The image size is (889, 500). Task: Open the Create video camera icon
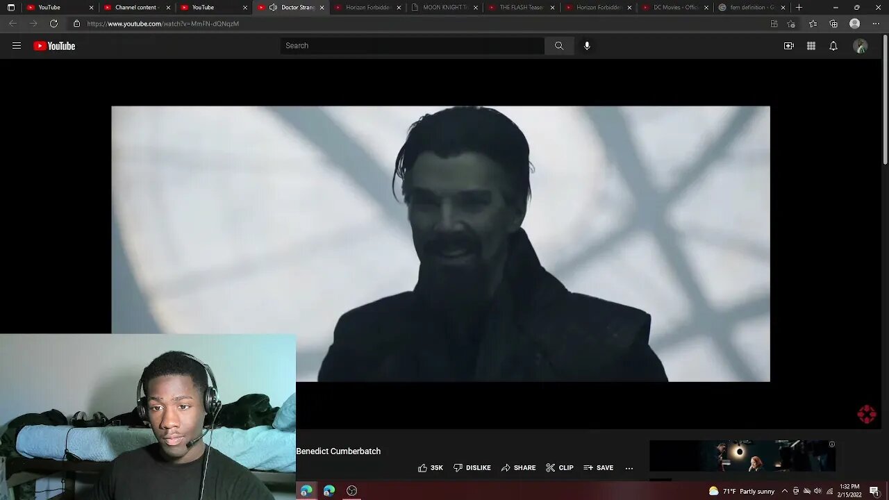click(x=789, y=46)
